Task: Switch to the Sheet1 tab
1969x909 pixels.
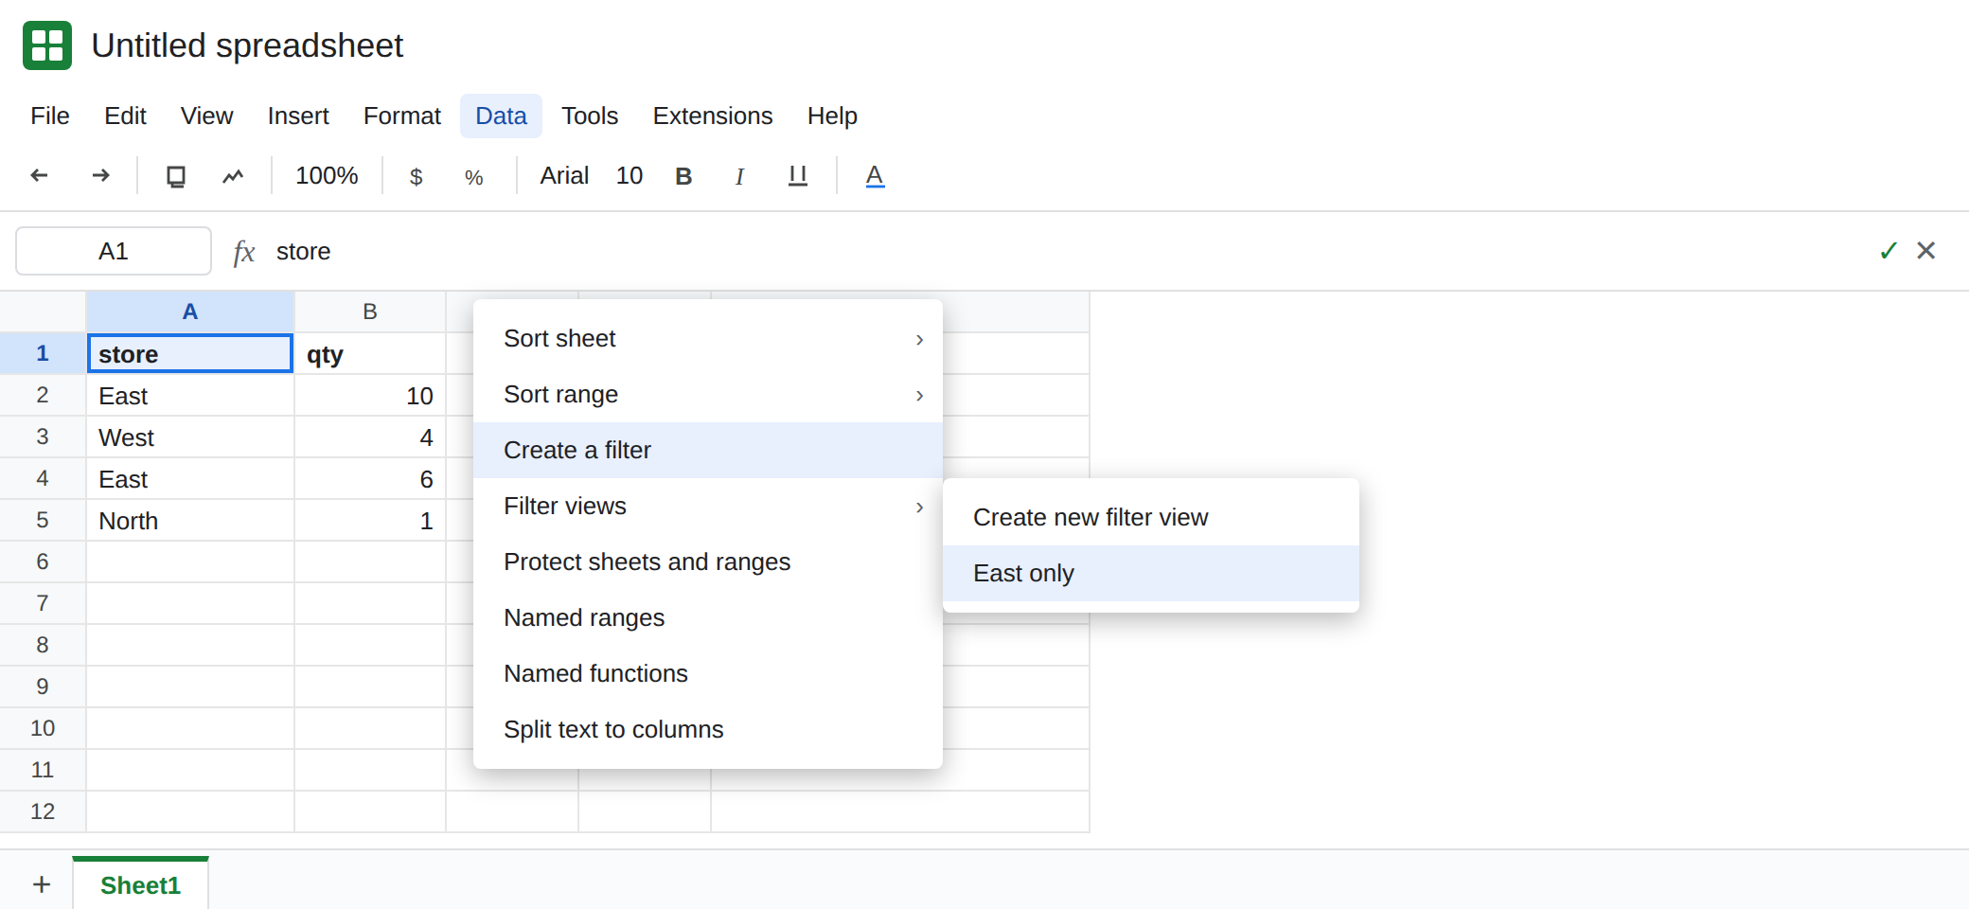Action: click(140, 884)
